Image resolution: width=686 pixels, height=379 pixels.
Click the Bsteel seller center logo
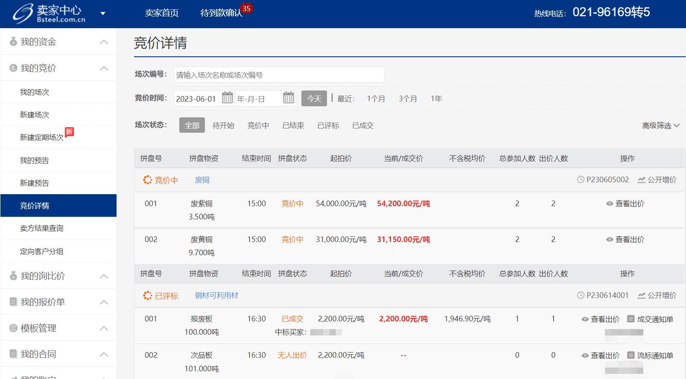pos(49,13)
